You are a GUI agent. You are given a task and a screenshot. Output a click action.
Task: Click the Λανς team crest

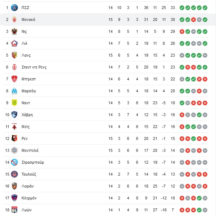[x=14, y=55]
